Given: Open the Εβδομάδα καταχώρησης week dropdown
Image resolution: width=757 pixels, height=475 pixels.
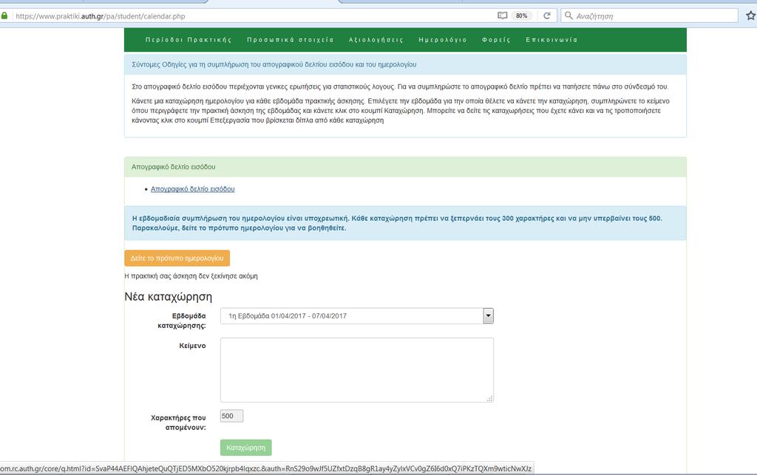Looking at the screenshot, I should click(357, 316).
